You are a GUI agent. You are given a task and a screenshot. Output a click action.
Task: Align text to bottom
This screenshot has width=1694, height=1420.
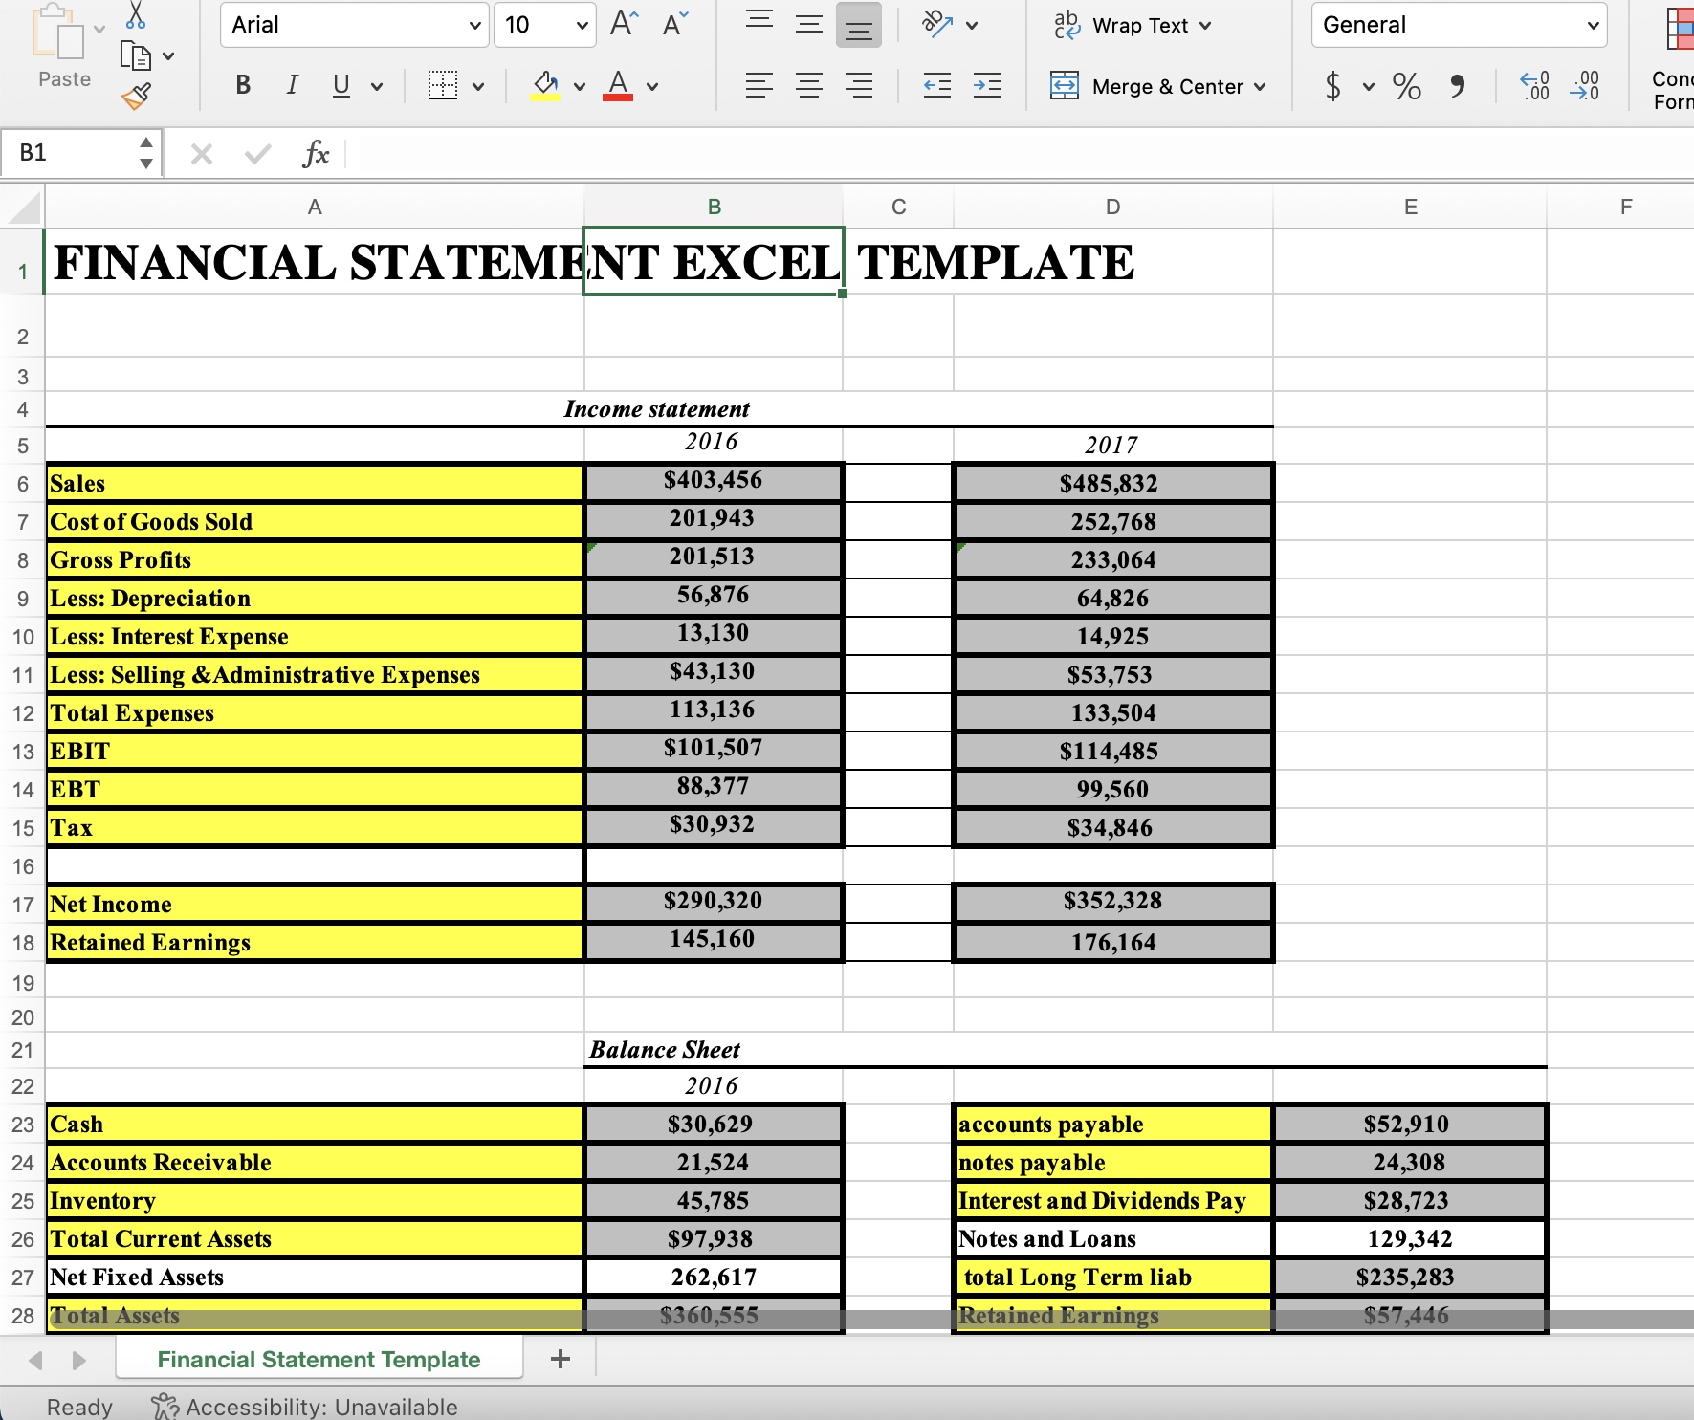click(x=859, y=26)
